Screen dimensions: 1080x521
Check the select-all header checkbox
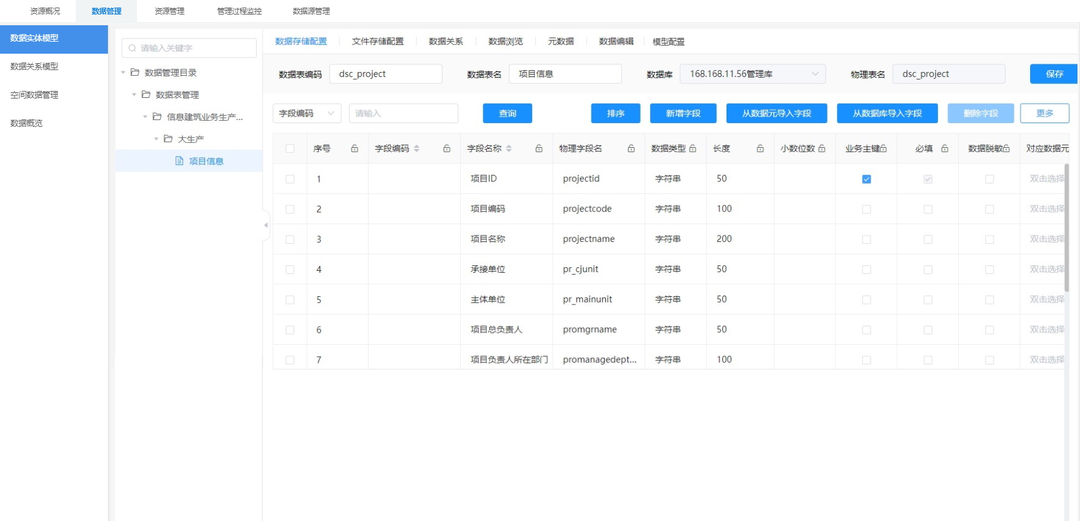point(290,148)
